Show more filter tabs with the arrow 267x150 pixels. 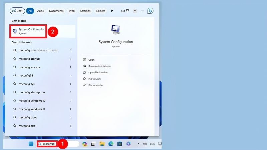coord(112,11)
